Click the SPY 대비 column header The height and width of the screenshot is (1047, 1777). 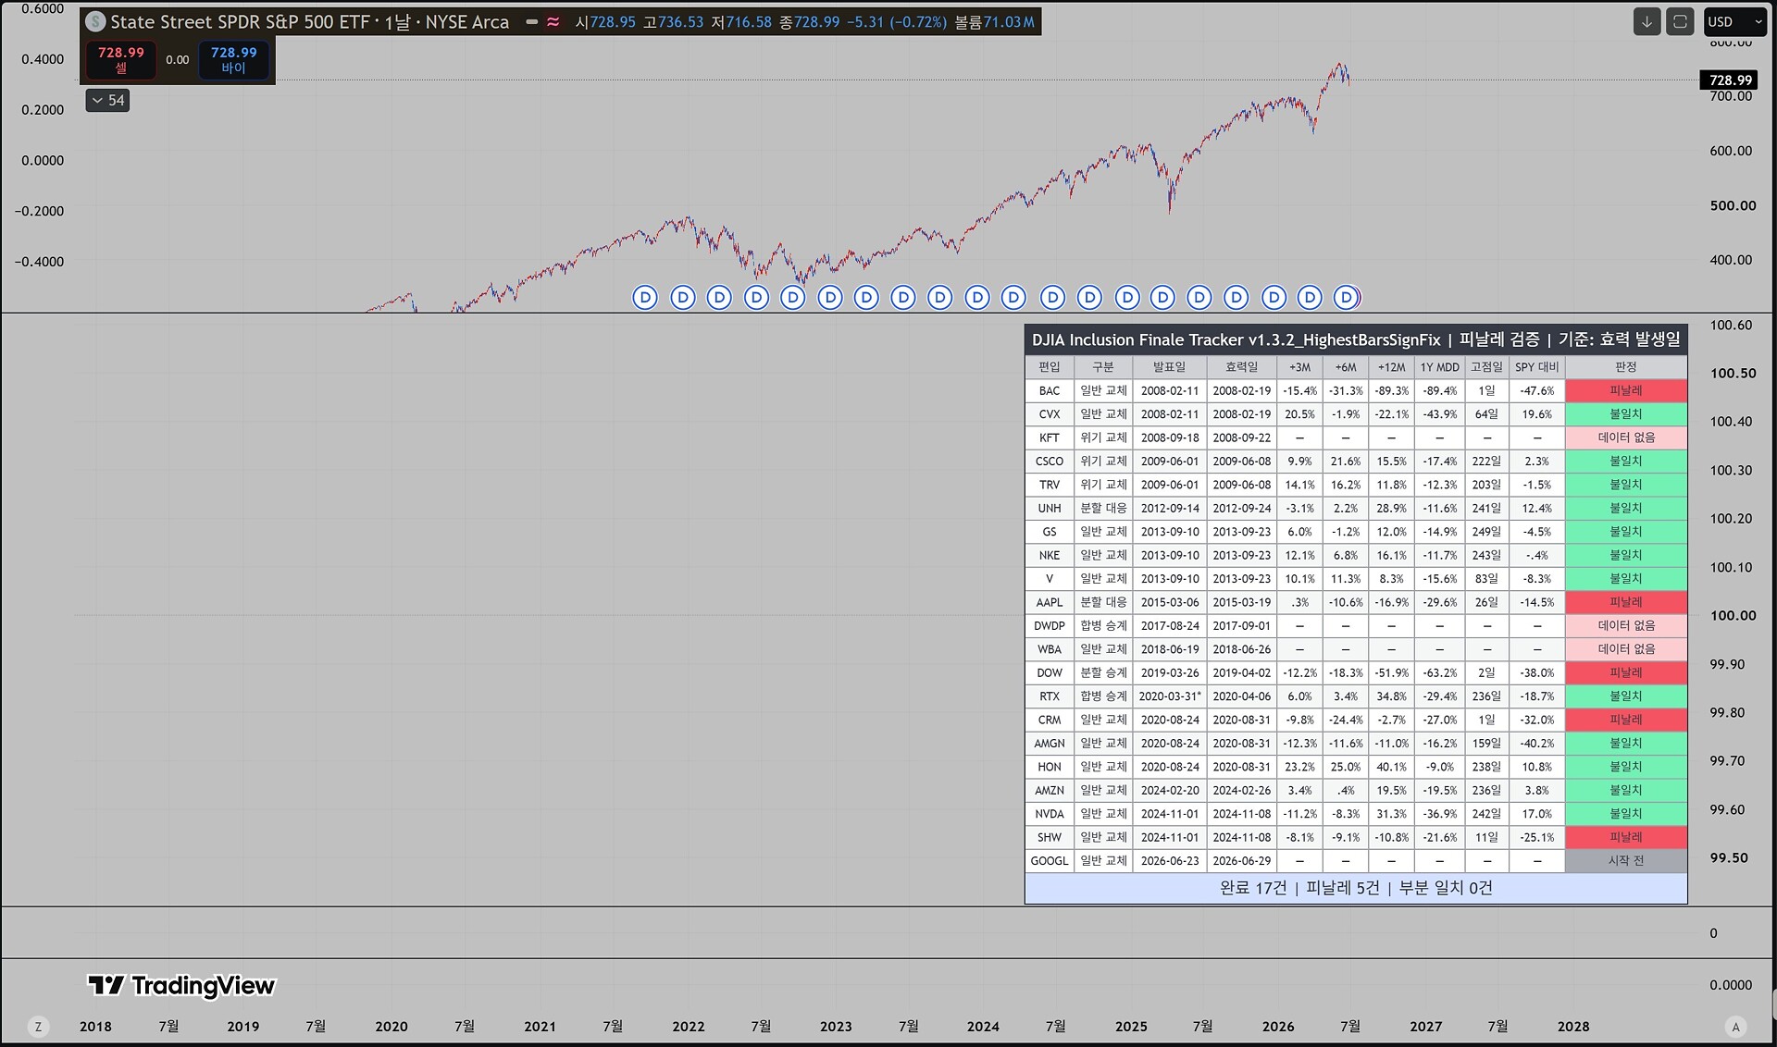pos(1537,367)
